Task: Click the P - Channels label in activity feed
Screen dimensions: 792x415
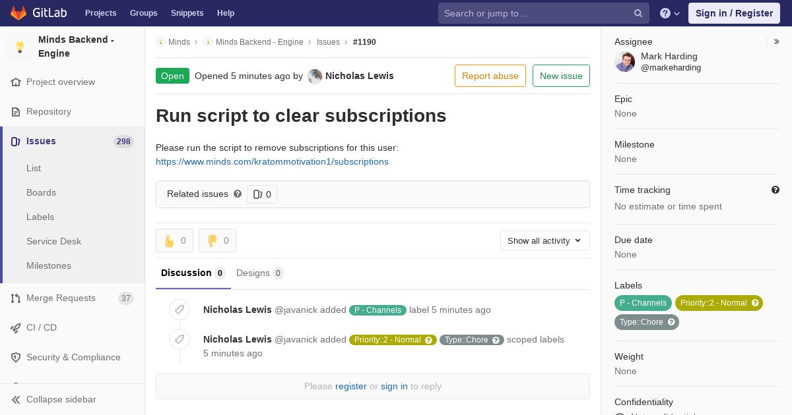Action: [x=378, y=310]
